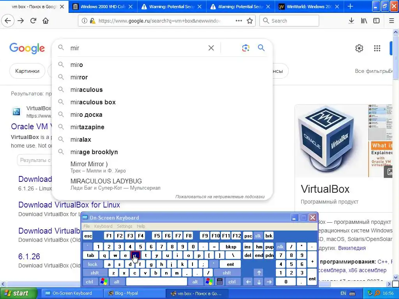The image size is (399, 299).
Task: Open Settings menu in On-Screen Keyboard
Action: coord(124,226)
